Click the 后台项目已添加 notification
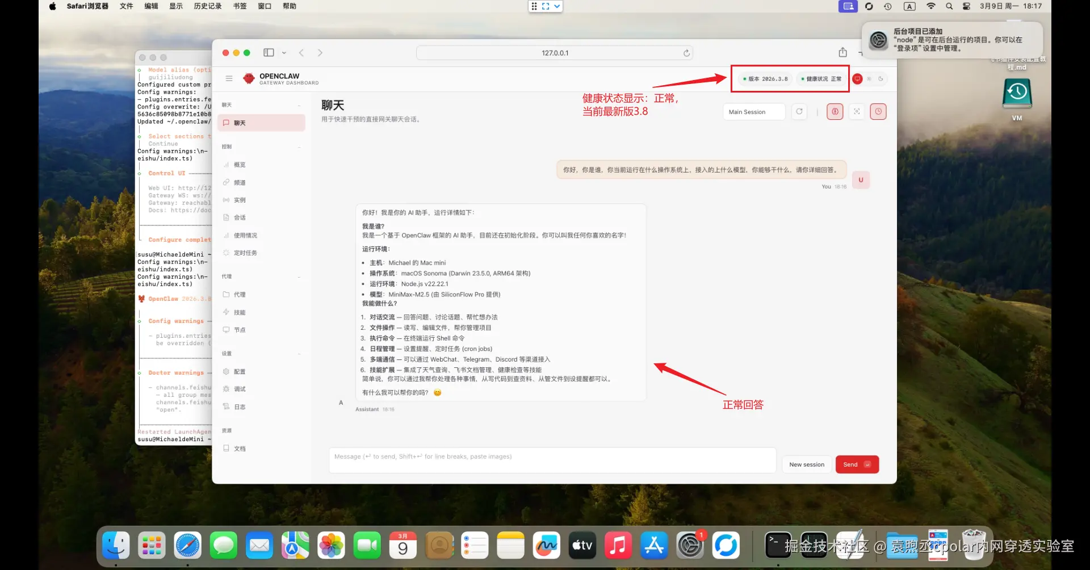 952,40
